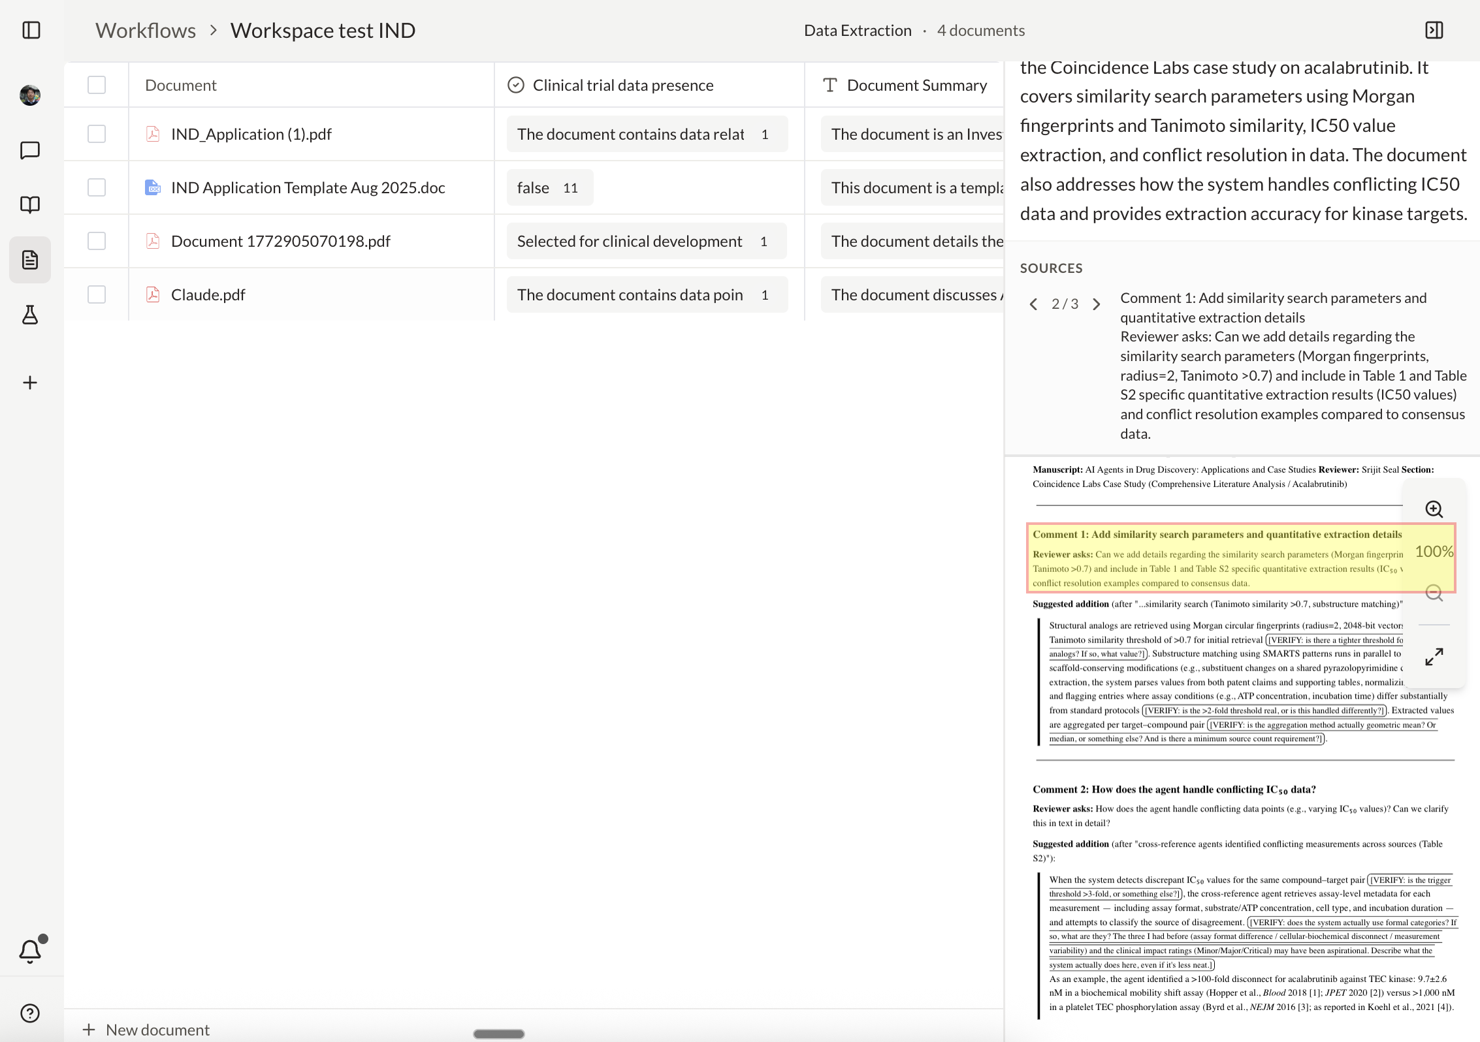The height and width of the screenshot is (1042, 1480).
Task: Click the Data Extraction label
Action: pyautogui.click(x=858, y=31)
